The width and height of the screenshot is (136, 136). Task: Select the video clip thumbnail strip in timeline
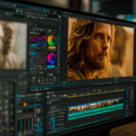[96, 105]
